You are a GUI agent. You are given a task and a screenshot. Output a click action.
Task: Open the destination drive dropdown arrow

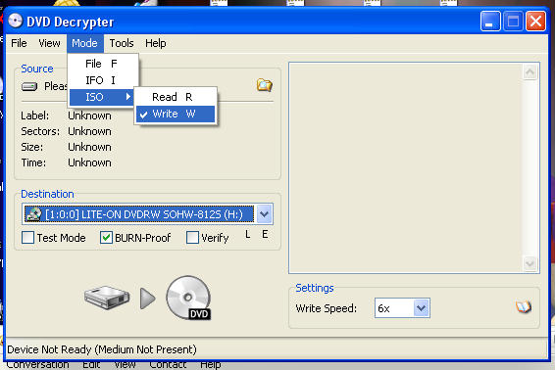pyautogui.click(x=264, y=214)
